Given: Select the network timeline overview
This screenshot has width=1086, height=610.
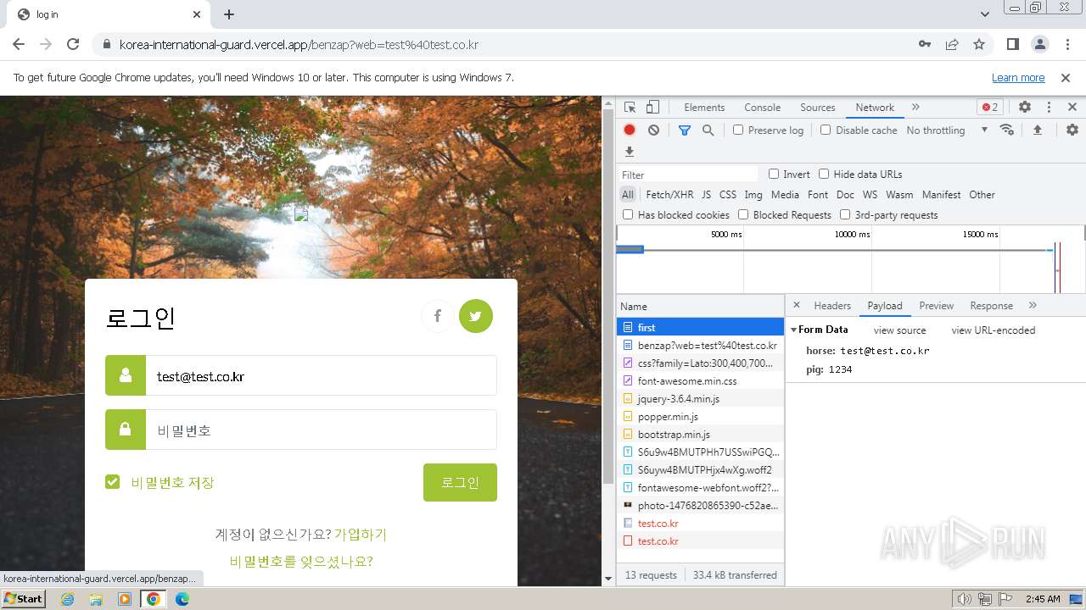Looking at the screenshot, I should [x=850, y=259].
